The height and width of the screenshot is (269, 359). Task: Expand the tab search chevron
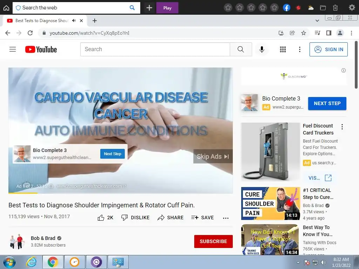tap(317, 21)
